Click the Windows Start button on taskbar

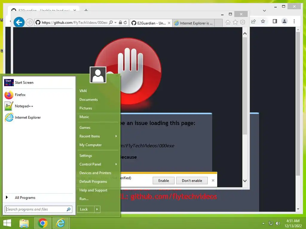7,223
